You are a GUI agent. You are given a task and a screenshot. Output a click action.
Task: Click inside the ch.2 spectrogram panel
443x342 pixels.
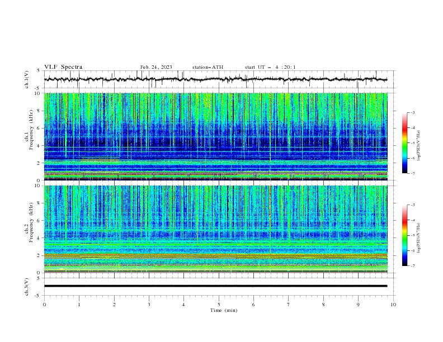pos(215,229)
